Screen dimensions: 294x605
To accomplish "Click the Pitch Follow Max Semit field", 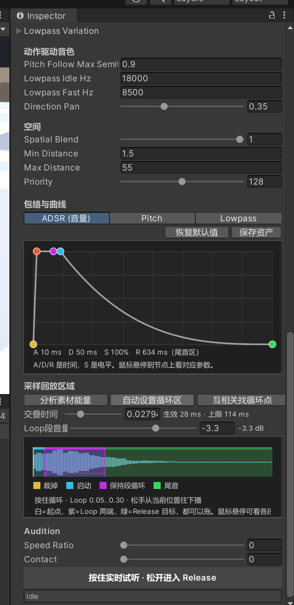I will [x=201, y=64].
